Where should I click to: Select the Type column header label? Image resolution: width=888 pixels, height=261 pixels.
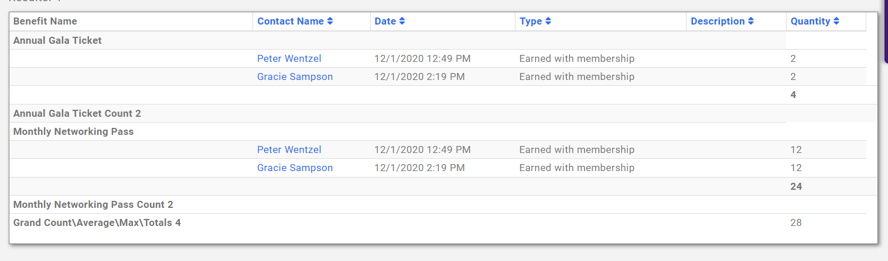click(531, 22)
